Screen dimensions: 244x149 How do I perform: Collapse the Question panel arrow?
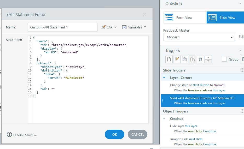(x=240, y=3)
